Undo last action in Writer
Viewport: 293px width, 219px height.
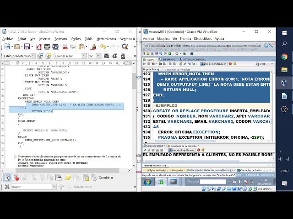pyautogui.click(x=103, y=47)
